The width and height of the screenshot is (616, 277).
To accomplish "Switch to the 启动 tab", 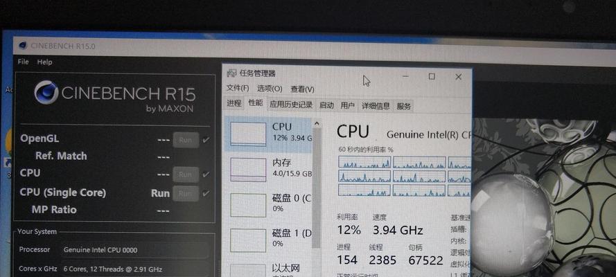I will coord(326,105).
